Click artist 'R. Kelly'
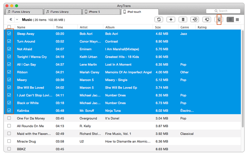 (x=85, y=126)
